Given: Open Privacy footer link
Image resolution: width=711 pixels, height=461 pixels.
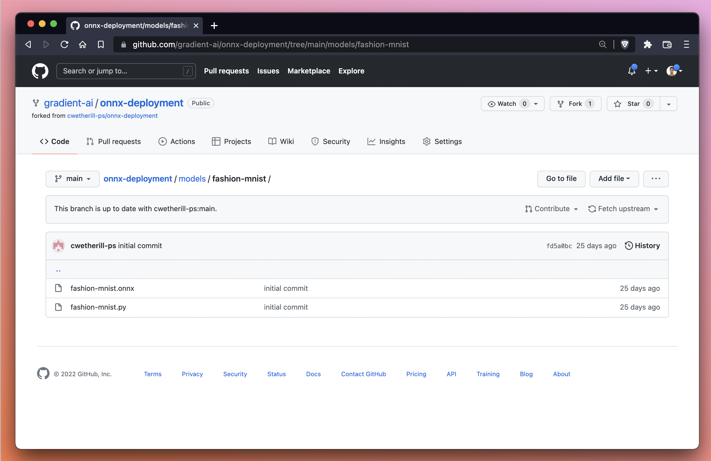Looking at the screenshot, I should [192, 374].
